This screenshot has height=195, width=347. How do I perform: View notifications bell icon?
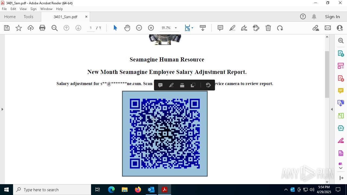[x=314, y=17]
